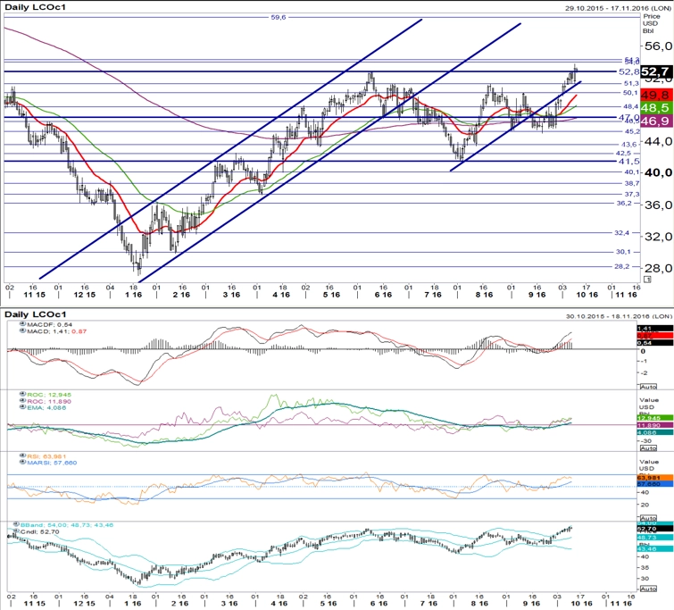Select the red 49,8 moving average price tag
Image resolution: width=674 pixels, height=610 pixels.
(656, 95)
